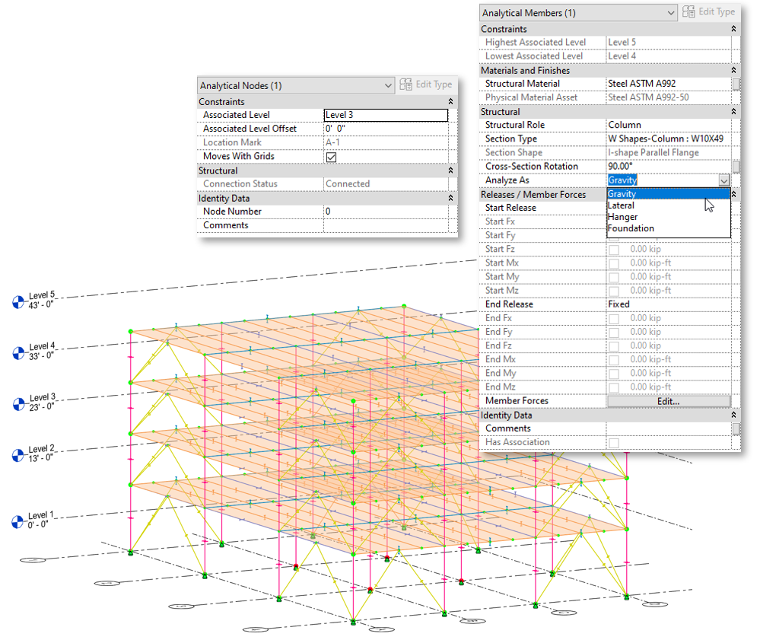Click the Associated Level value field
Screen dimensions: 760x640
click(386, 115)
